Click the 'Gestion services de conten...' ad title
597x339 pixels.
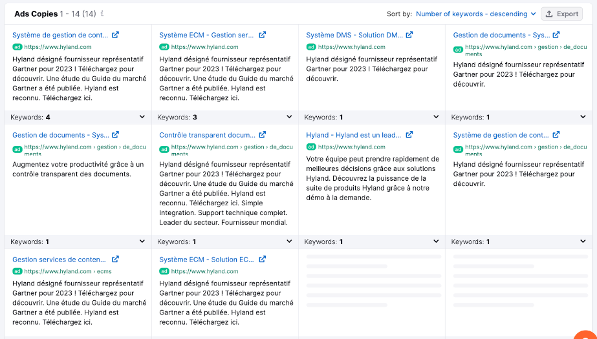[x=59, y=260]
